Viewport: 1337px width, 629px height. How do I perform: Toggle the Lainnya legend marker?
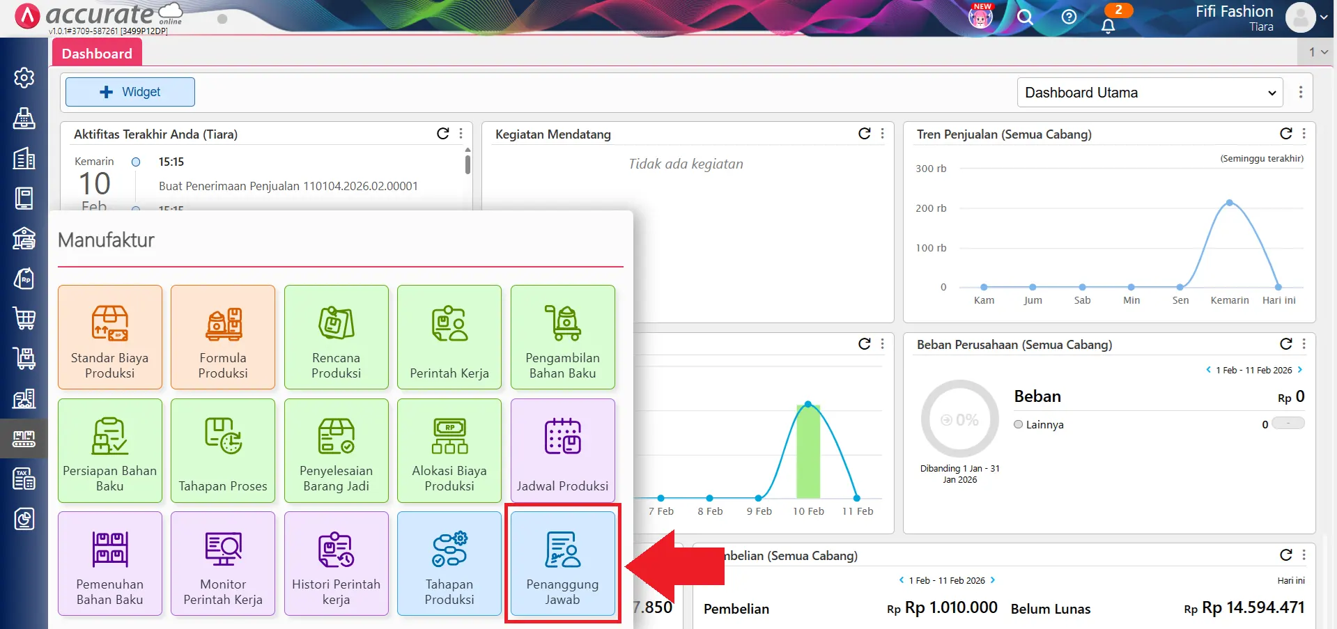pos(1019,424)
